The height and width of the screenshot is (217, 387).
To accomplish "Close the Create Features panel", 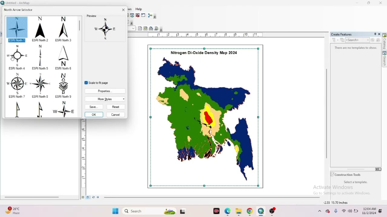I will [x=379, y=34].
